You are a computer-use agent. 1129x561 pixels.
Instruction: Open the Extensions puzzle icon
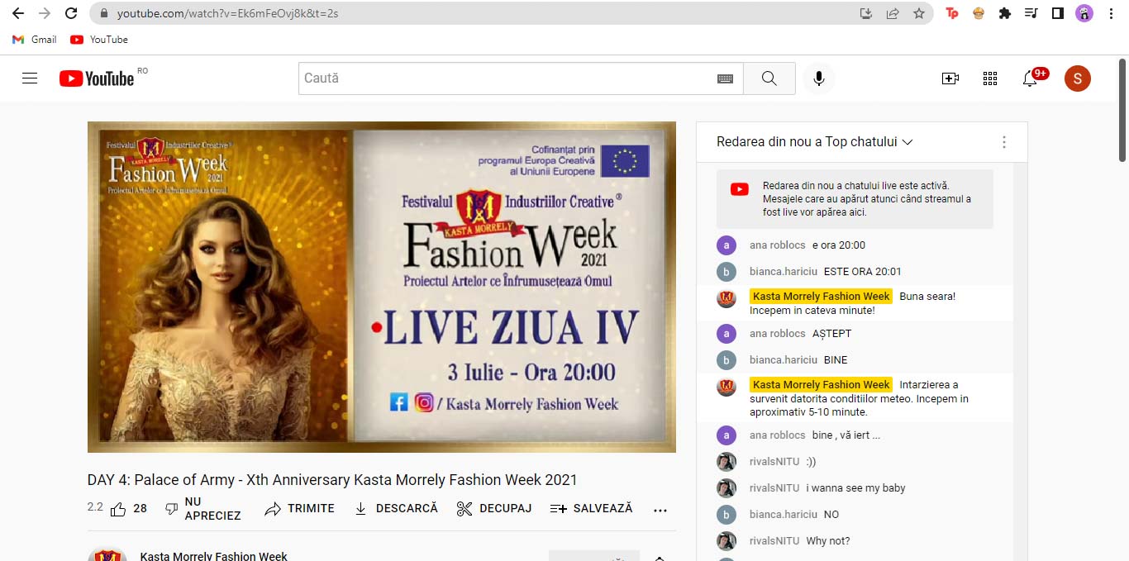pos(1005,13)
